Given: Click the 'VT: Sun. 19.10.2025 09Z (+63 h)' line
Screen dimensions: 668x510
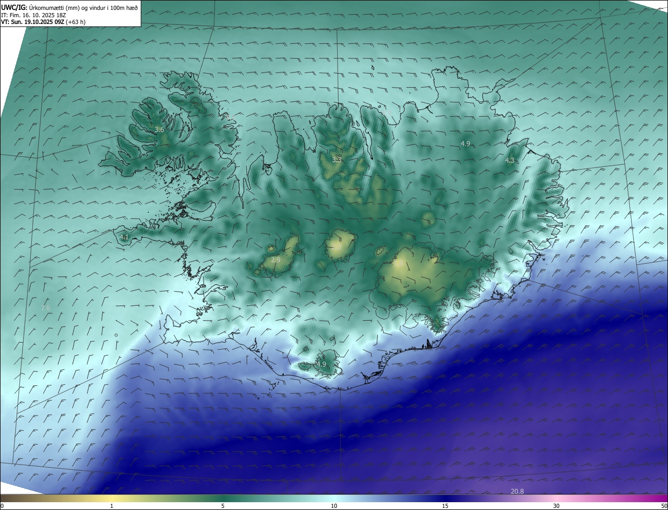Looking at the screenshot, I should (43, 22).
